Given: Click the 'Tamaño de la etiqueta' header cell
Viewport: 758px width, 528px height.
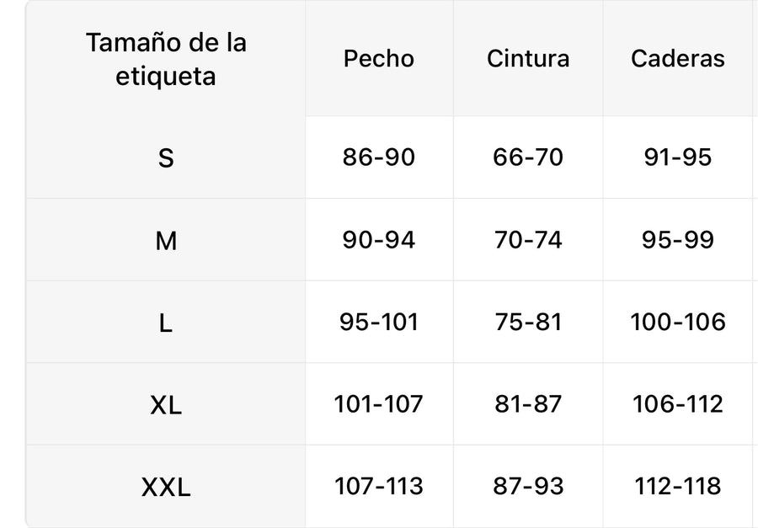Looking at the screenshot, I should pyautogui.click(x=166, y=59).
